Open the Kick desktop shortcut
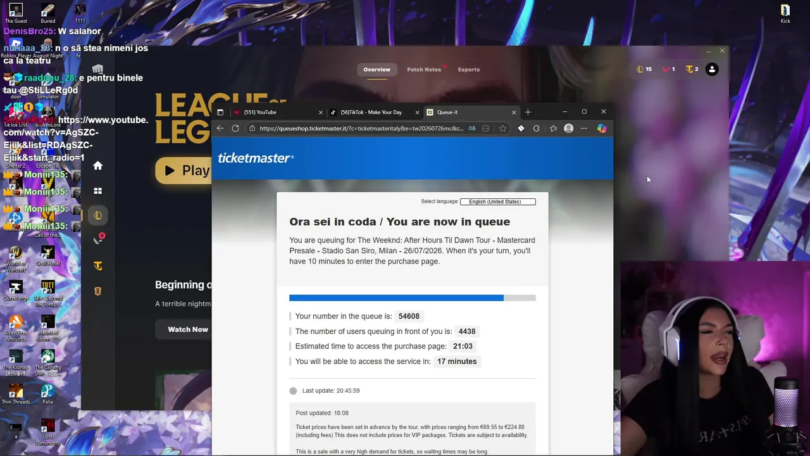 (x=785, y=14)
